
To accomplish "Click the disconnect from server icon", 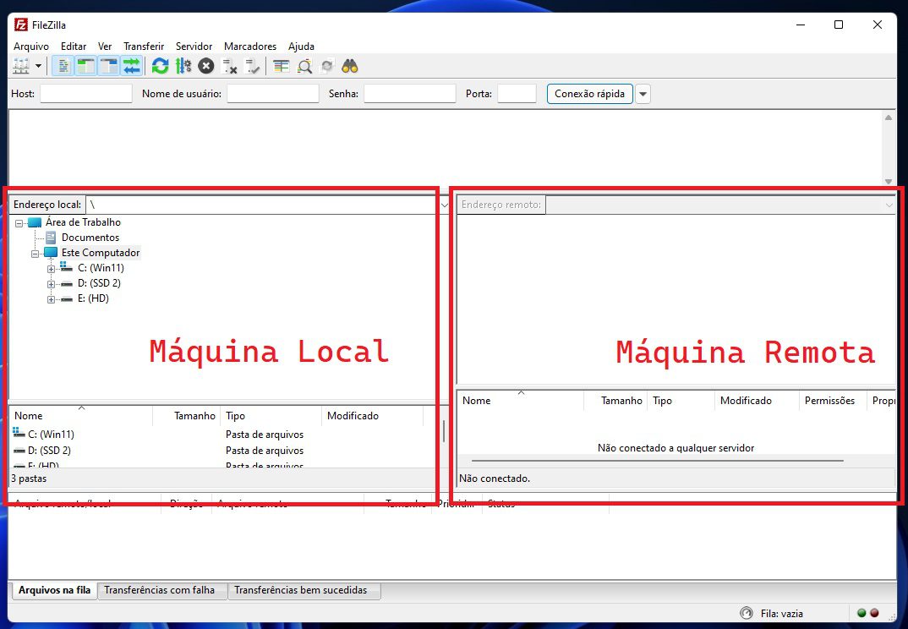I will click(229, 67).
